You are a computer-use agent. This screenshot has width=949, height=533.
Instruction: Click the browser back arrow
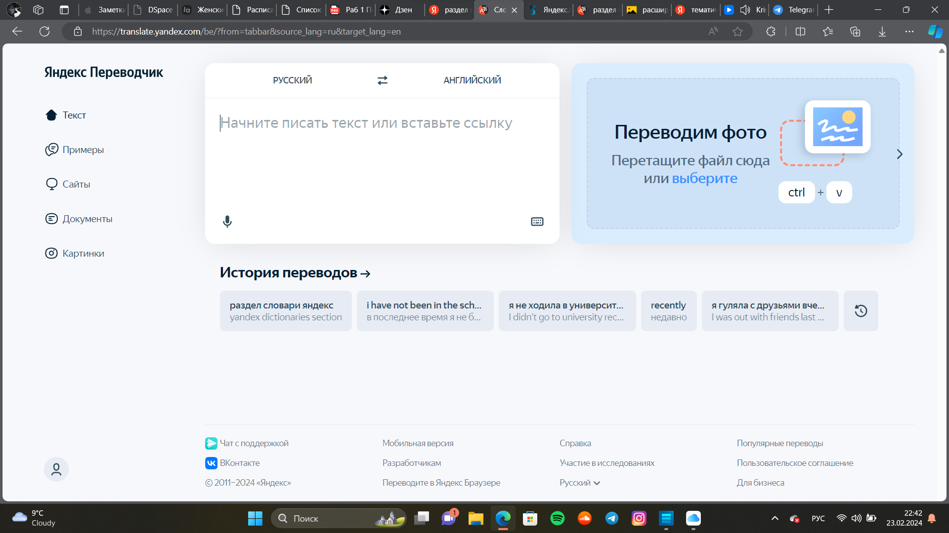click(x=17, y=32)
